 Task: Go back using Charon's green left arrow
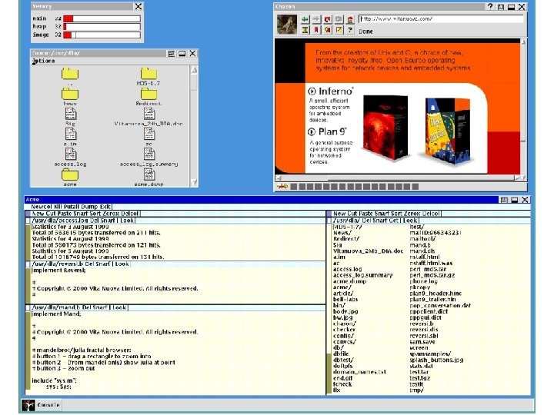[305, 19]
